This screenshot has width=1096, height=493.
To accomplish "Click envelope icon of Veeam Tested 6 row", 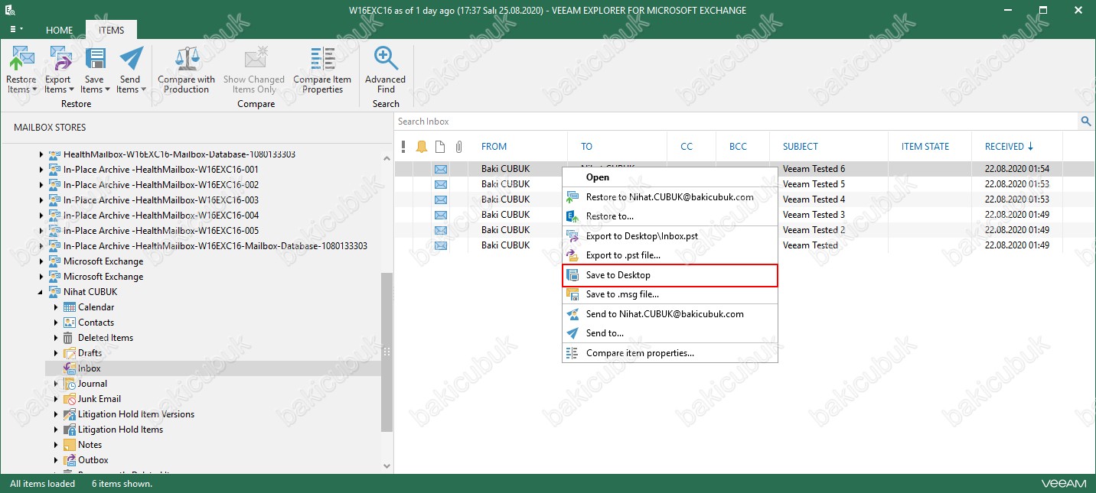I will pyautogui.click(x=441, y=169).
